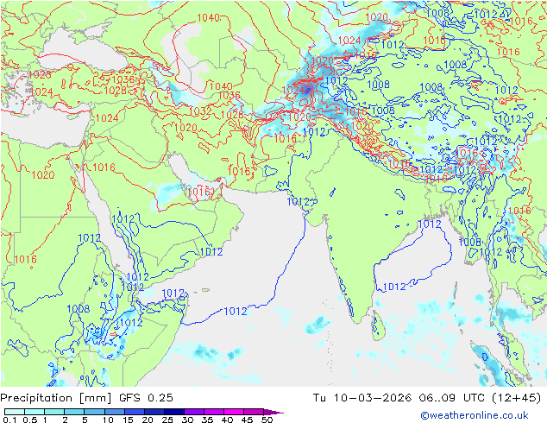
Task: Pick the 45–50 mm legend color swatch
Action: point(254,412)
